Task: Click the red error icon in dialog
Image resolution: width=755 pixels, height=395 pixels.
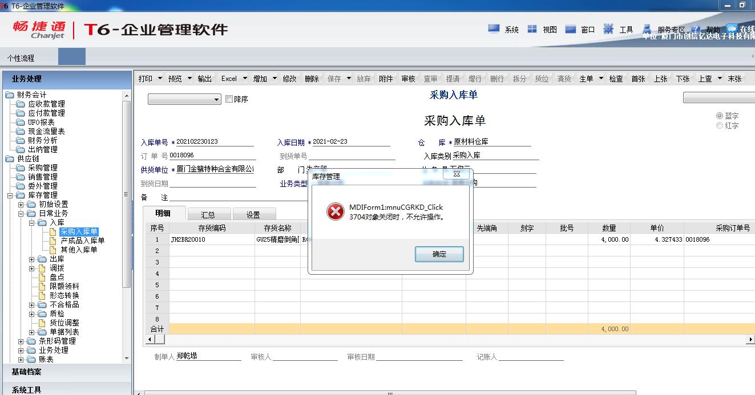Action: [336, 211]
